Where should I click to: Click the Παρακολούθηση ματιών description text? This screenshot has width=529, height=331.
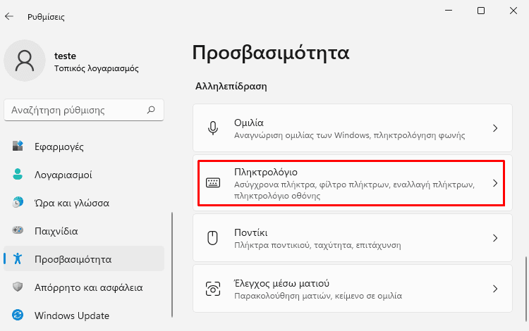click(318, 296)
